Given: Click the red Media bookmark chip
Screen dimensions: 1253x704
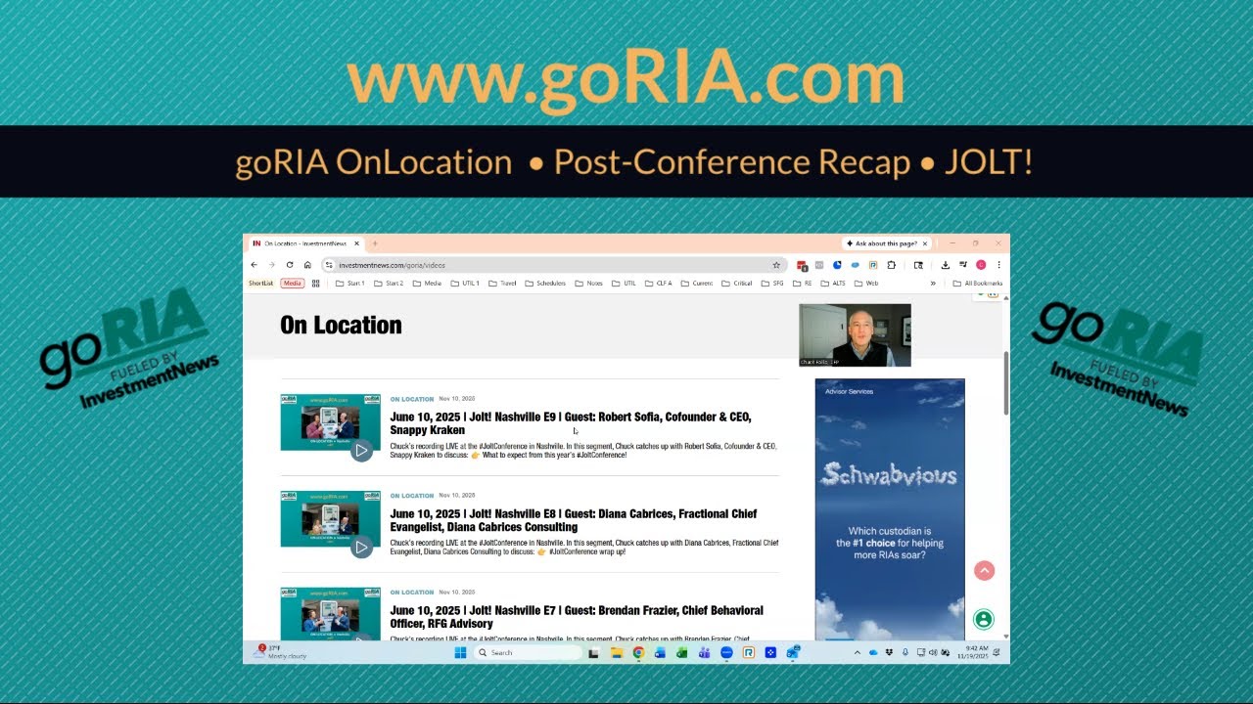Looking at the screenshot, I should (293, 284).
